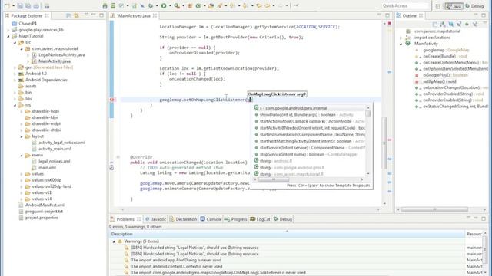
Task: Click the Open Type toolbar icon
Action: tap(211, 5)
